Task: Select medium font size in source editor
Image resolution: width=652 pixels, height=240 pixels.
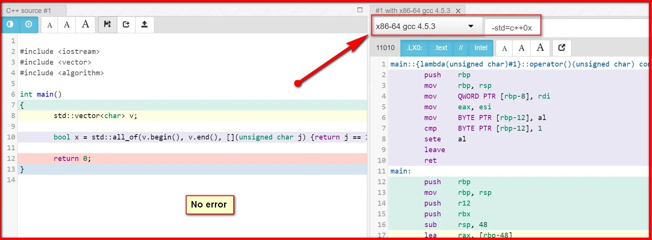Action: 67,25
